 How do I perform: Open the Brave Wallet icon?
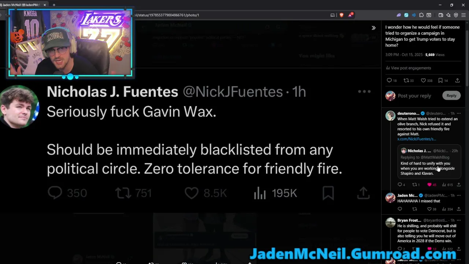[x=441, y=15]
